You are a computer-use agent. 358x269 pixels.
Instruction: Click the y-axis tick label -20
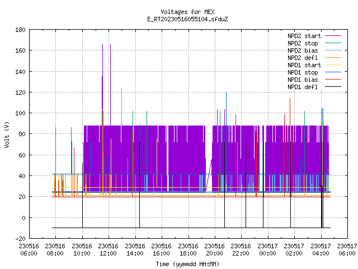point(20,239)
